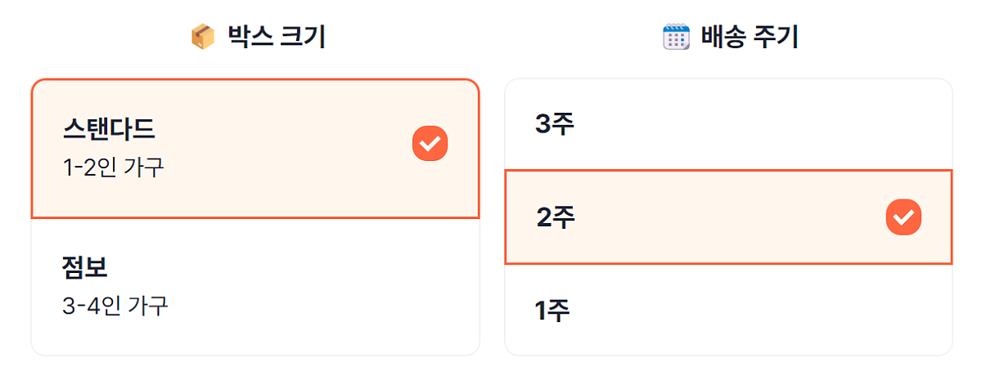This screenshot has height=389, width=982.
Task: Click the calendar emoji icon
Action: point(676,38)
